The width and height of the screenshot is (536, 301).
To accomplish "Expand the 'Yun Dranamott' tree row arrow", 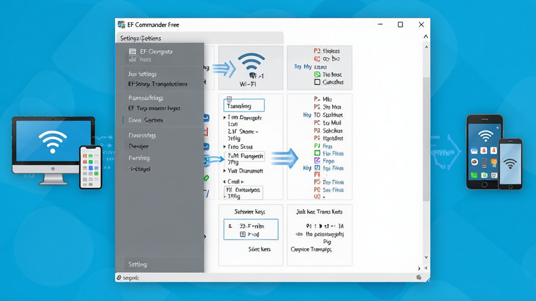I will (225, 171).
